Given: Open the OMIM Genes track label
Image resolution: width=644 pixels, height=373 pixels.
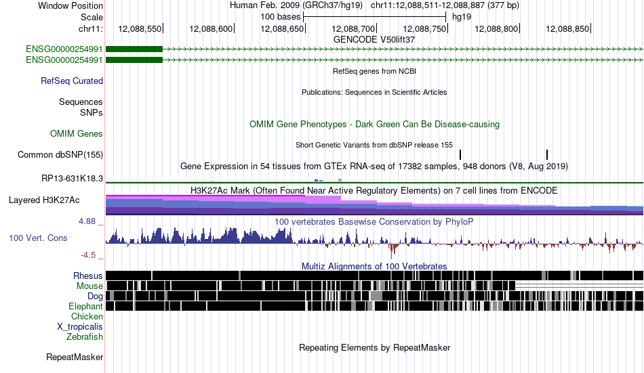Looking at the screenshot, I should (77, 134).
